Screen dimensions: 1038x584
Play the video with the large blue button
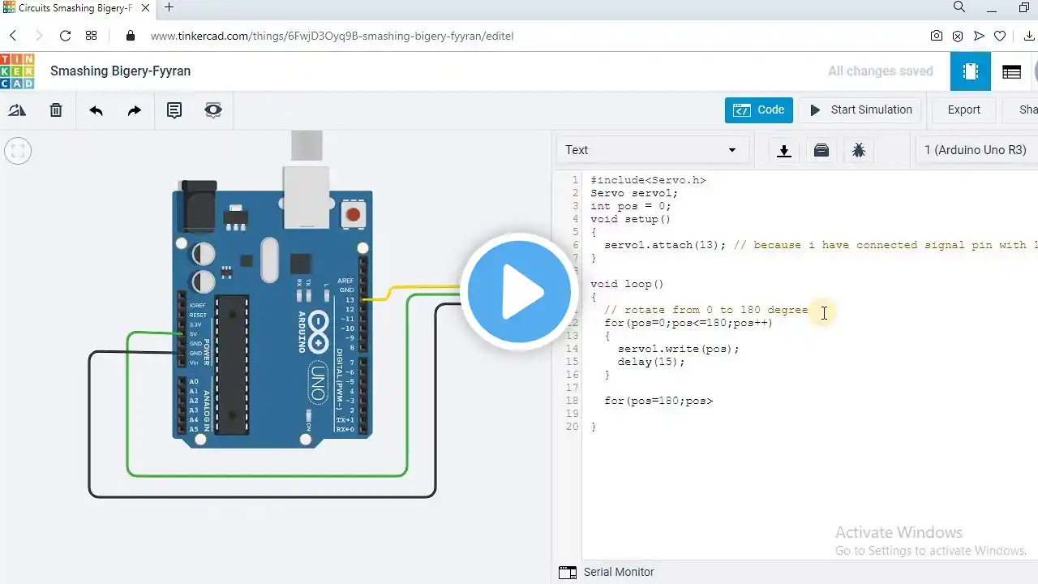tap(519, 292)
